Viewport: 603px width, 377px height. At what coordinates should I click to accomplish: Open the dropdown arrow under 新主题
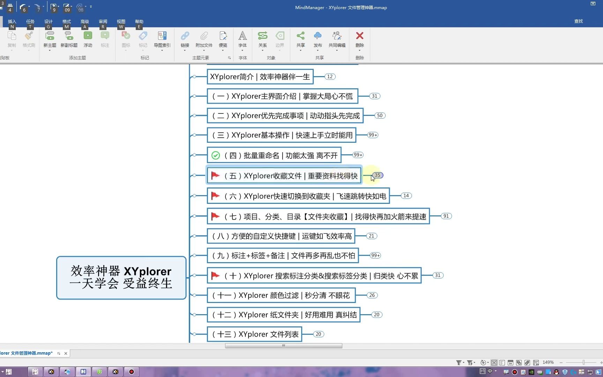point(50,51)
